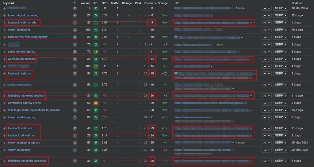Open SERP dropdown for 'known digital marketing'
314x167 pixels.
coord(280,16)
